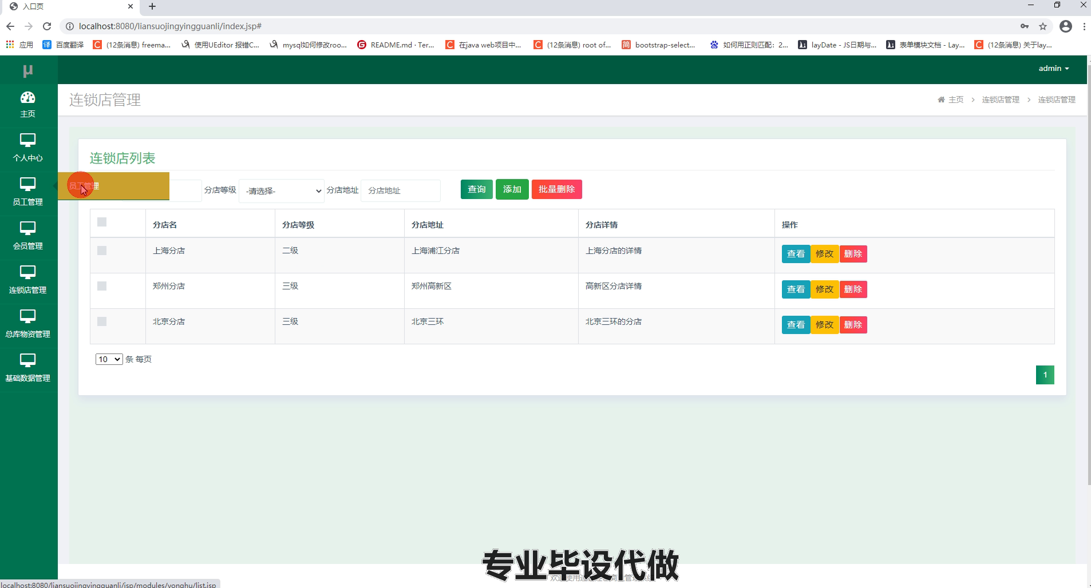Click the 添加 add button
The width and height of the screenshot is (1091, 588).
pos(512,189)
